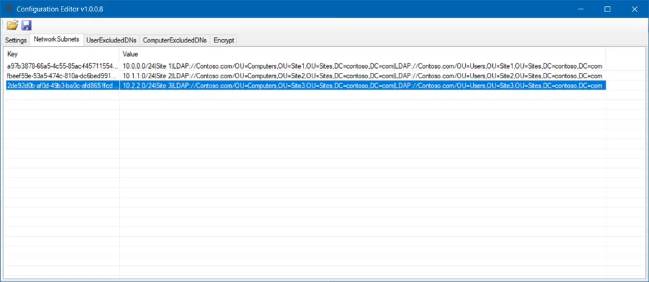Screen dimensions: 649x282
Task: Switch to the Encrypt tab
Action: (x=224, y=40)
